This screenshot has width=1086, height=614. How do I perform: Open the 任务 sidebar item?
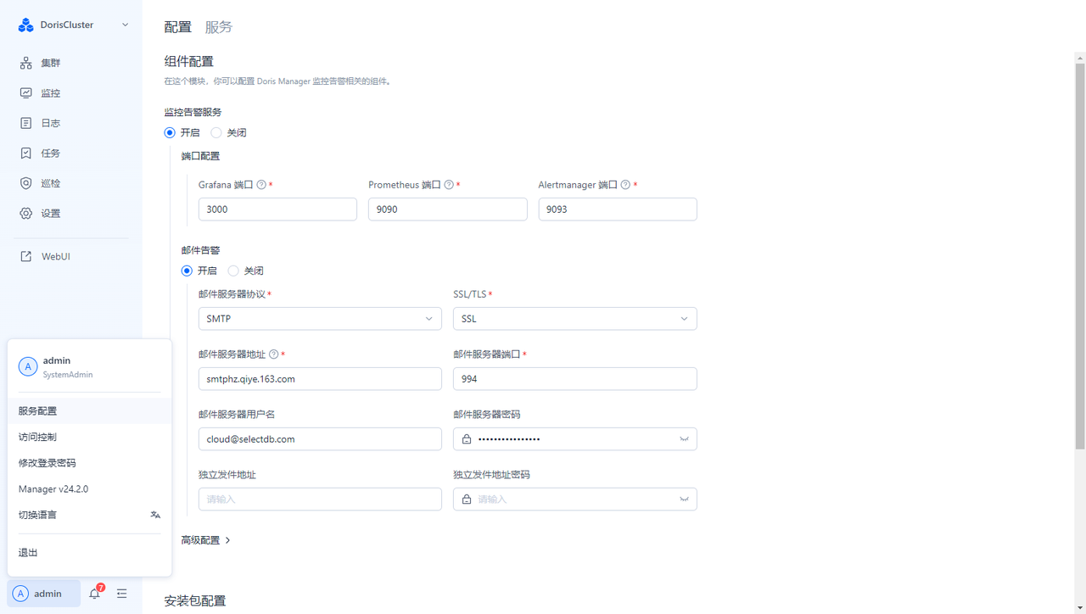point(71,153)
